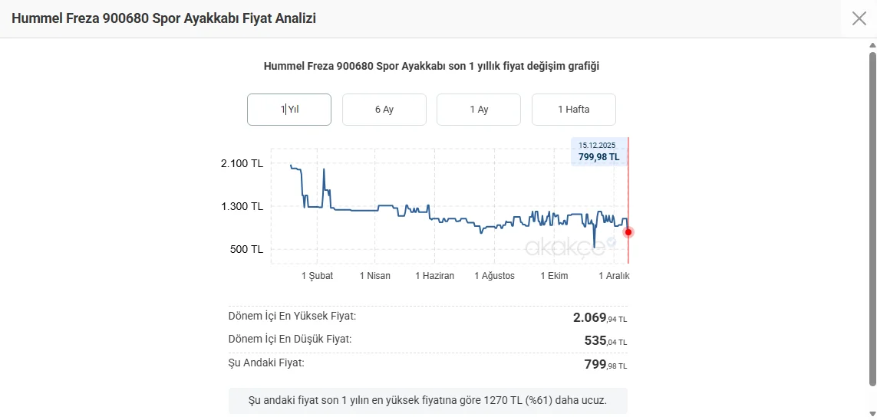
Task: Show the "1 Ay" price history
Action: tap(479, 110)
